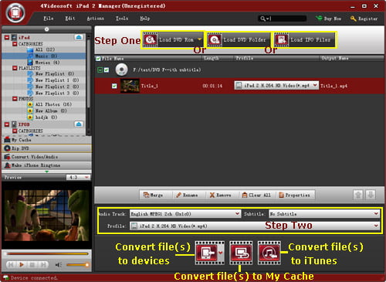
Task: Click the Merge button
Action: (x=153, y=195)
